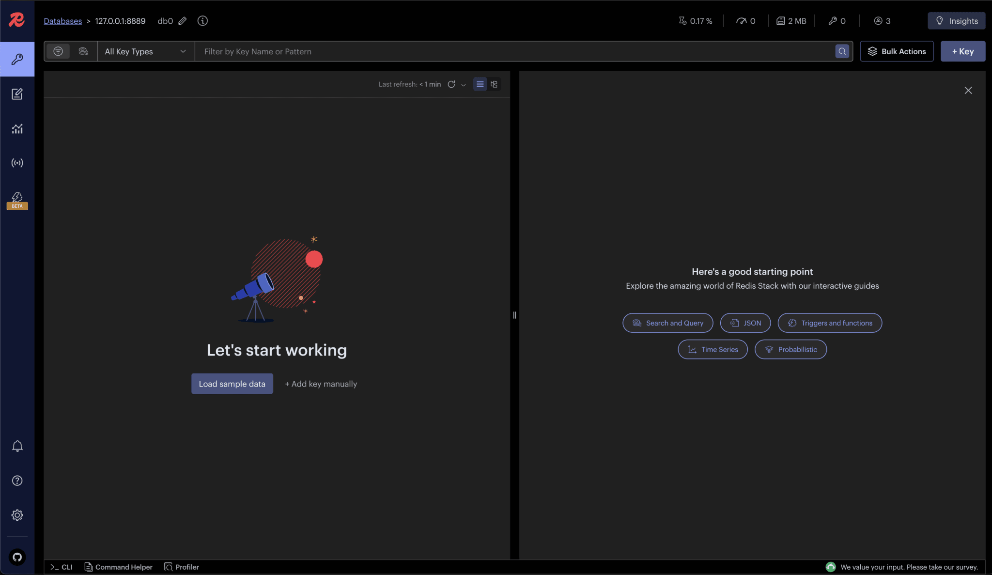Open the CLI panel
Viewport: 992px width, 575px height.
click(61, 567)
